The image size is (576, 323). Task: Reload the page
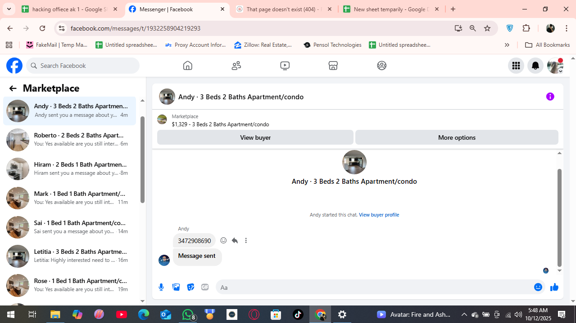(42, 28)
